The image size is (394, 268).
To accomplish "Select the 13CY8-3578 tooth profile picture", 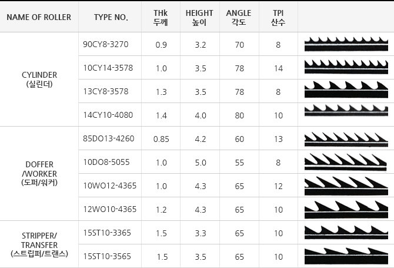I will pyautogui.click(x=346, y=90).
